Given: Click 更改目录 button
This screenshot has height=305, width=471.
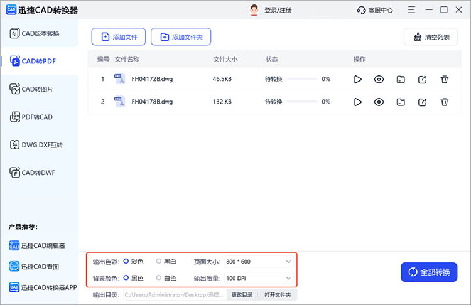Looking at the screenshot, I should tap(242, 295).
